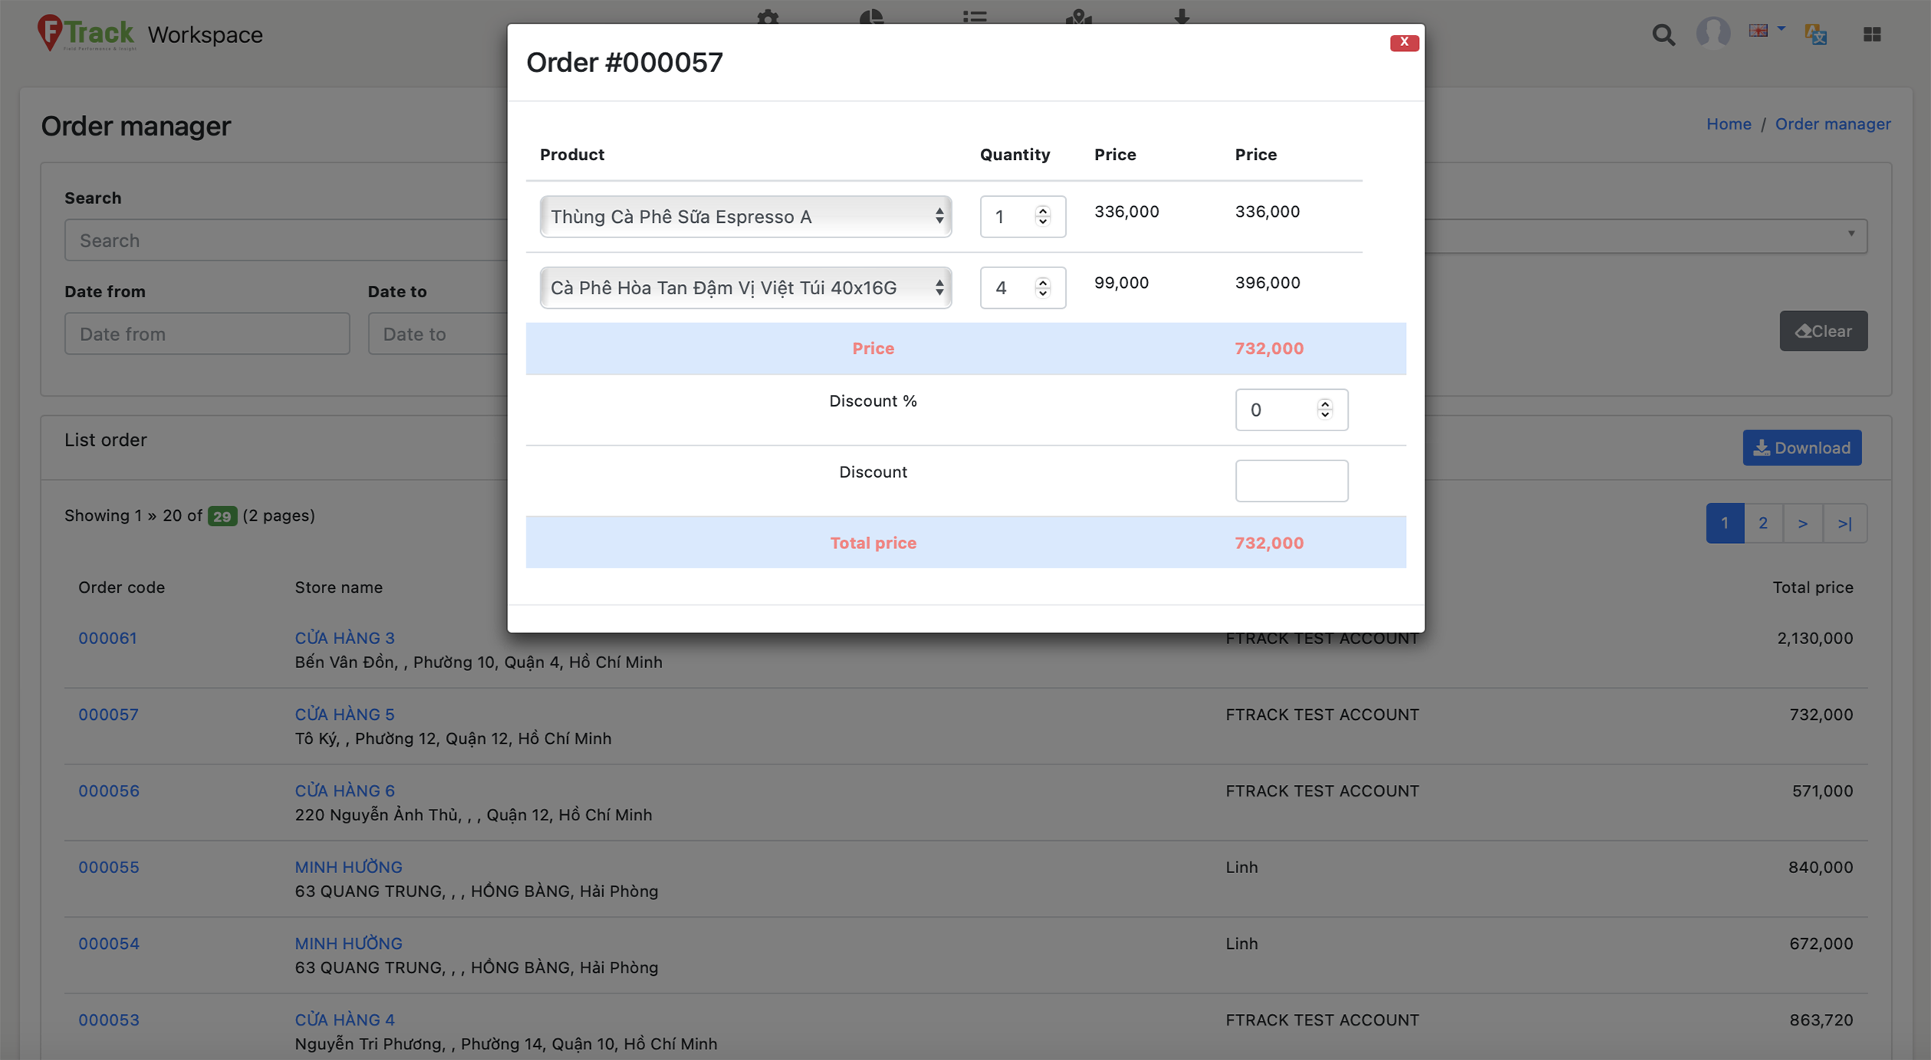Click the search magnifier icon in header

point(1663,34)
